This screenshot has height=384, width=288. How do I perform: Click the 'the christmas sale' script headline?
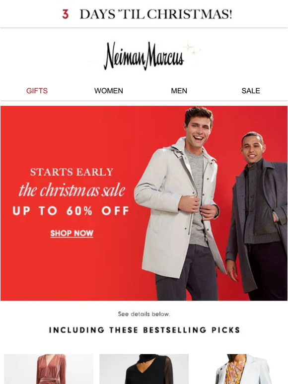pyautogui.click(x=72, y=190)
